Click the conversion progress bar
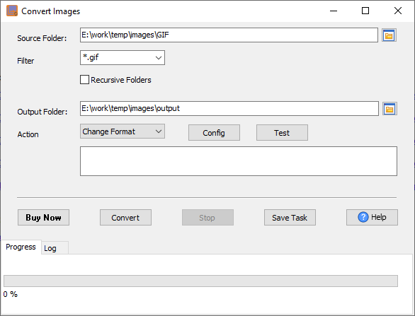The height and width of the screenshot is (316, 415). (x=200, y=281)
